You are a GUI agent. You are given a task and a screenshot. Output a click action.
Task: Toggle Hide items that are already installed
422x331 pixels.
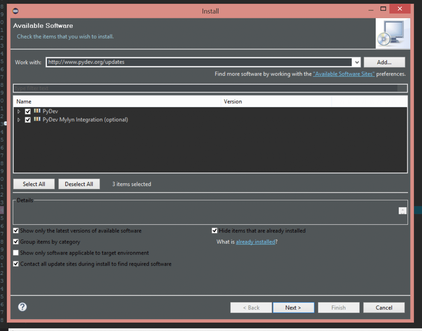[x=215, y=231]
